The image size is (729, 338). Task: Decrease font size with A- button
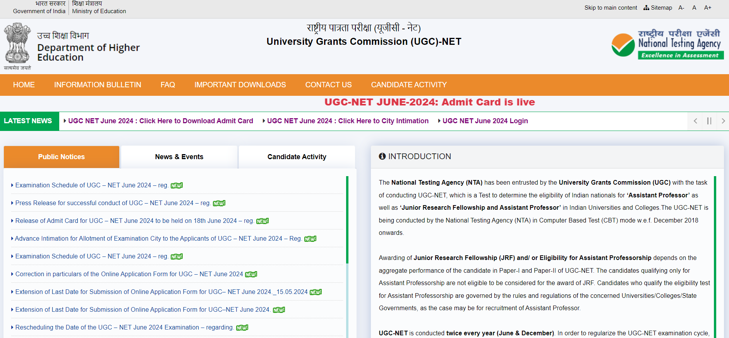(x=681, y=8)
